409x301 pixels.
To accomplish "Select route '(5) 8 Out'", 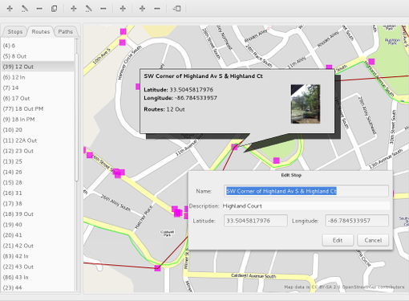I will click(x=38, y=56).
